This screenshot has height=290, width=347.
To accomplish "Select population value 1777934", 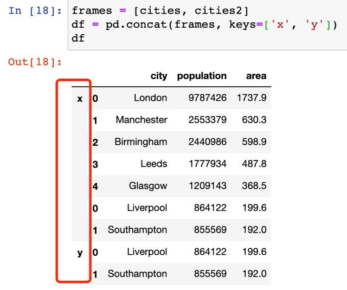I will pos(208,164).
